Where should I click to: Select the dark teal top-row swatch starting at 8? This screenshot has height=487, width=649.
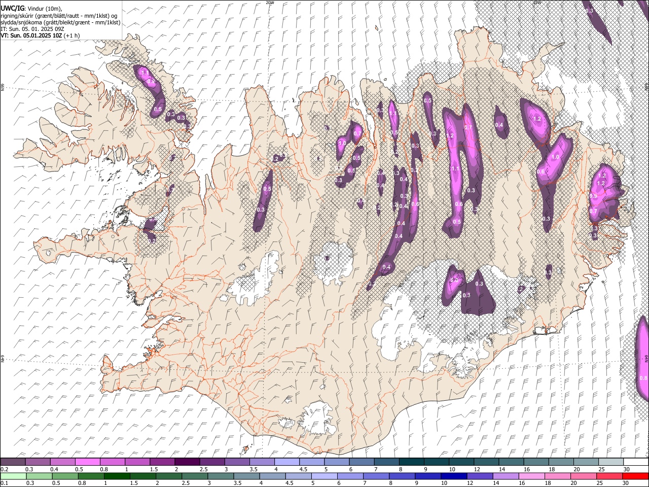(x=411, y=462)
